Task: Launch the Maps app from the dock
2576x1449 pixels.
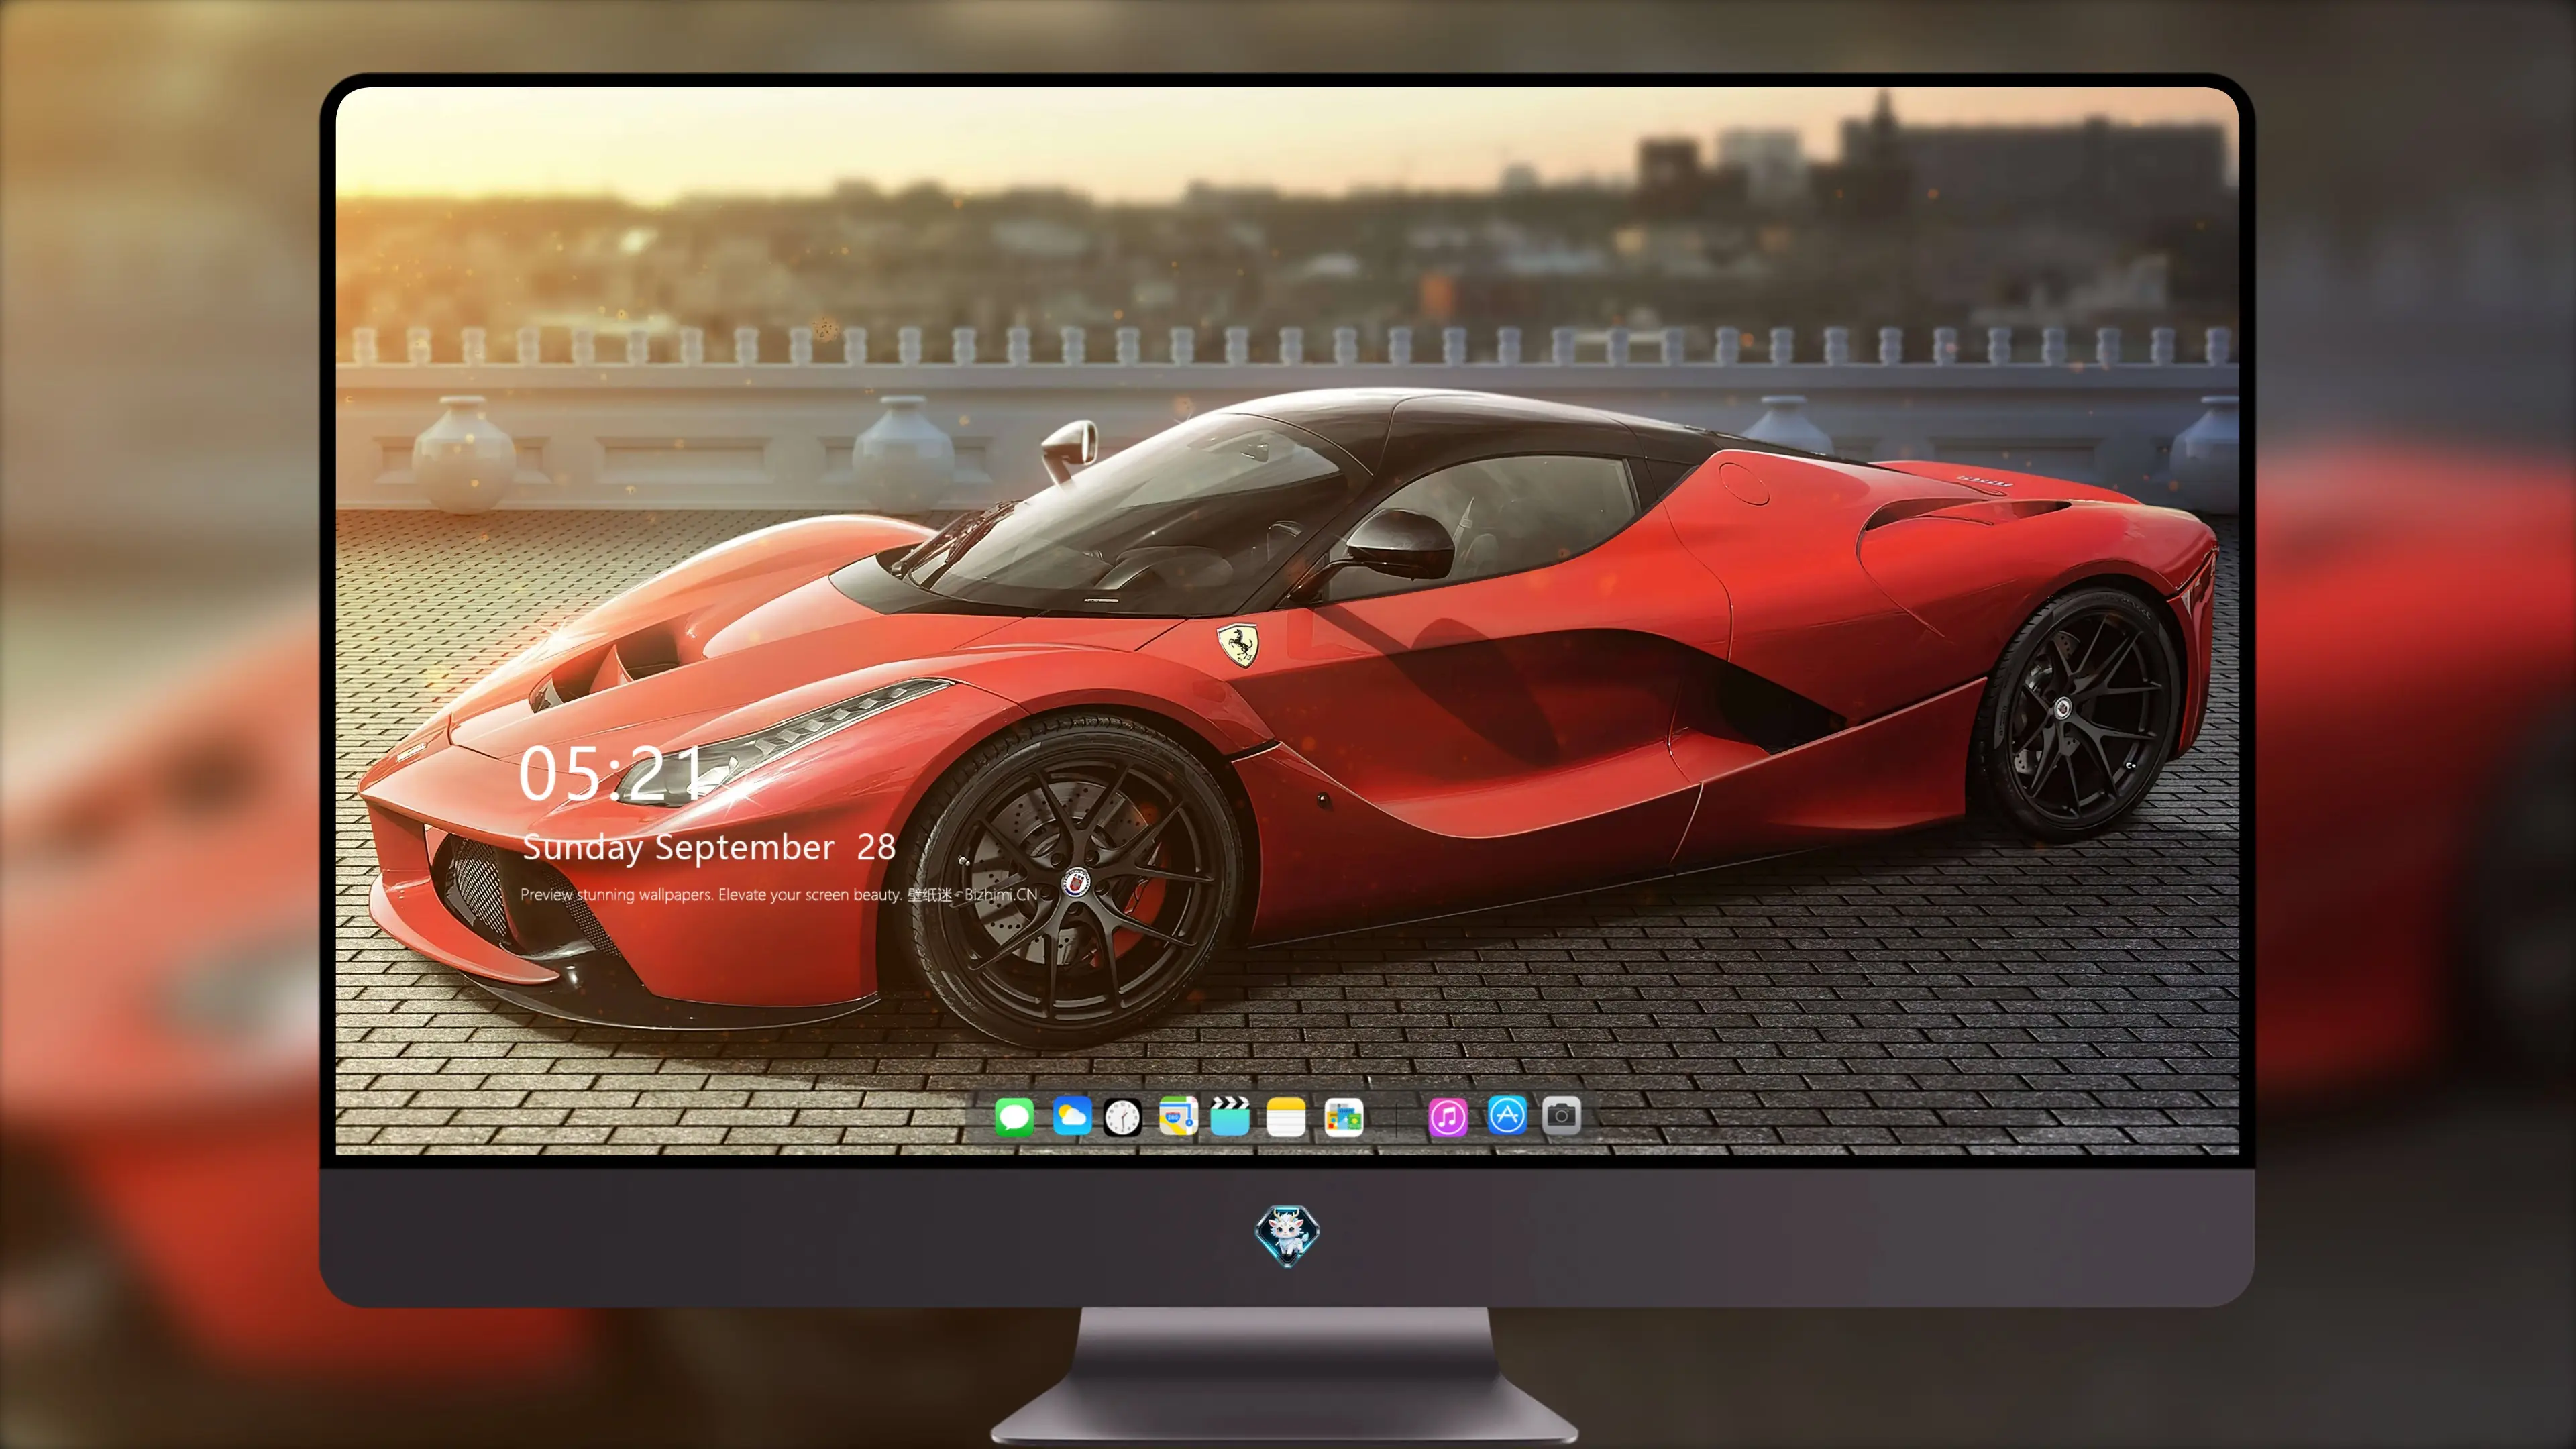Action: (1178, 1116)
